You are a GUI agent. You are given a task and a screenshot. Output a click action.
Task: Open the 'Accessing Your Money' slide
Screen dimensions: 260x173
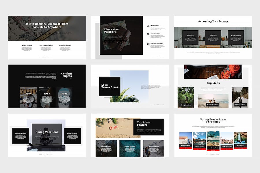click(213, 37)
